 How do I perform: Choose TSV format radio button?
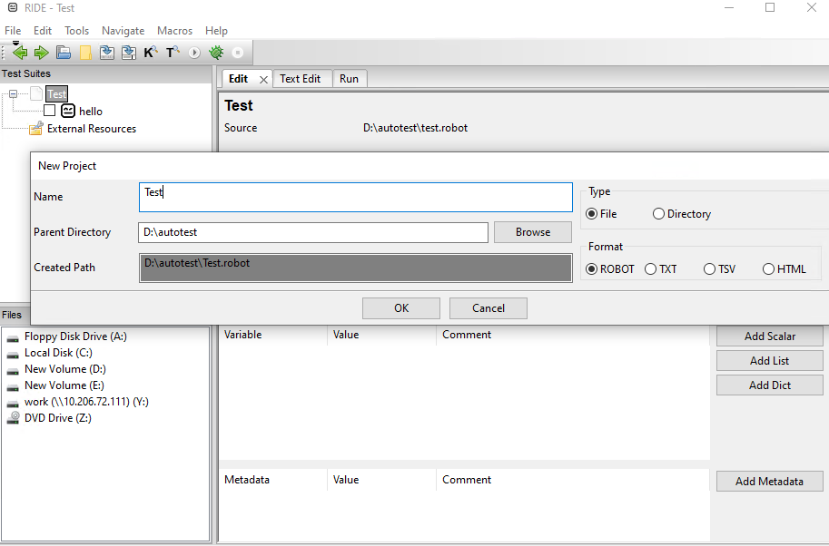[709, 268]
